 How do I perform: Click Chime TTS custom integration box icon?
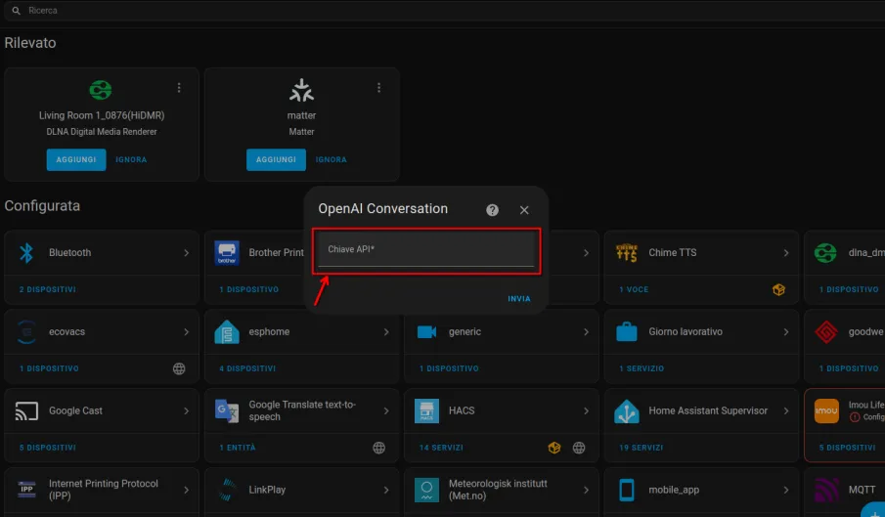[x=778, y=290]
